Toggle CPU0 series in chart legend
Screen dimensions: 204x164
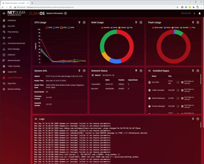coord(49,27)
